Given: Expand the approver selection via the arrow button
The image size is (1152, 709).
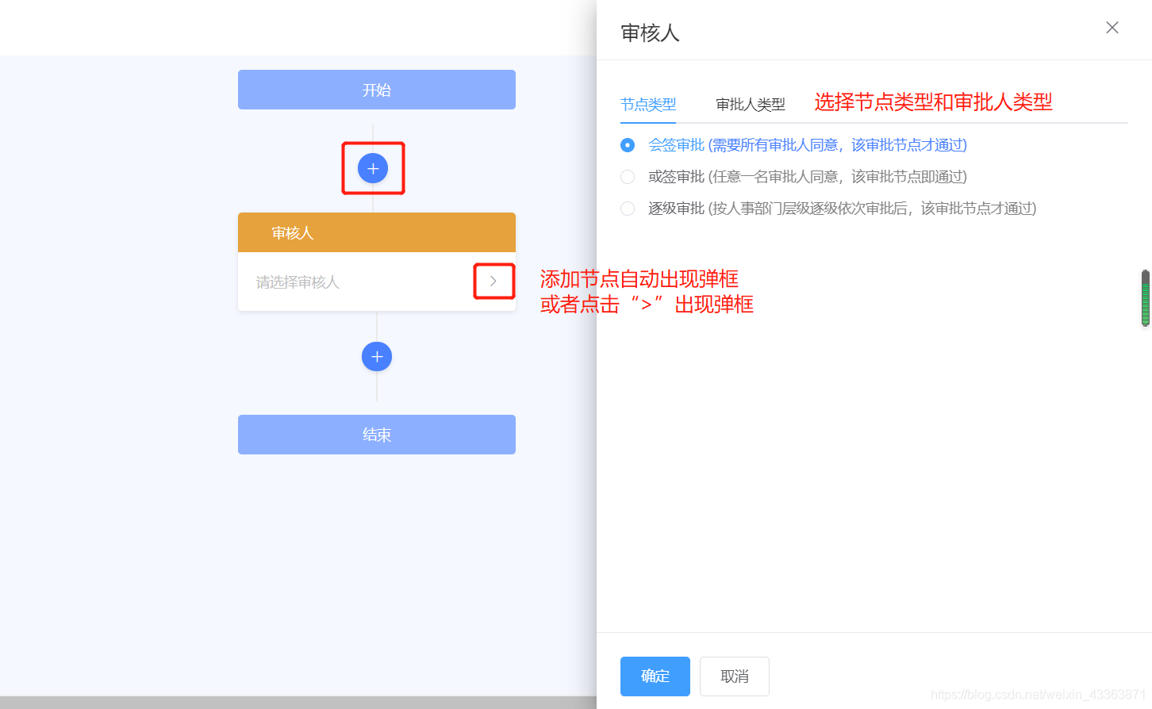Looking at the screenshot, I should (493, 281).
